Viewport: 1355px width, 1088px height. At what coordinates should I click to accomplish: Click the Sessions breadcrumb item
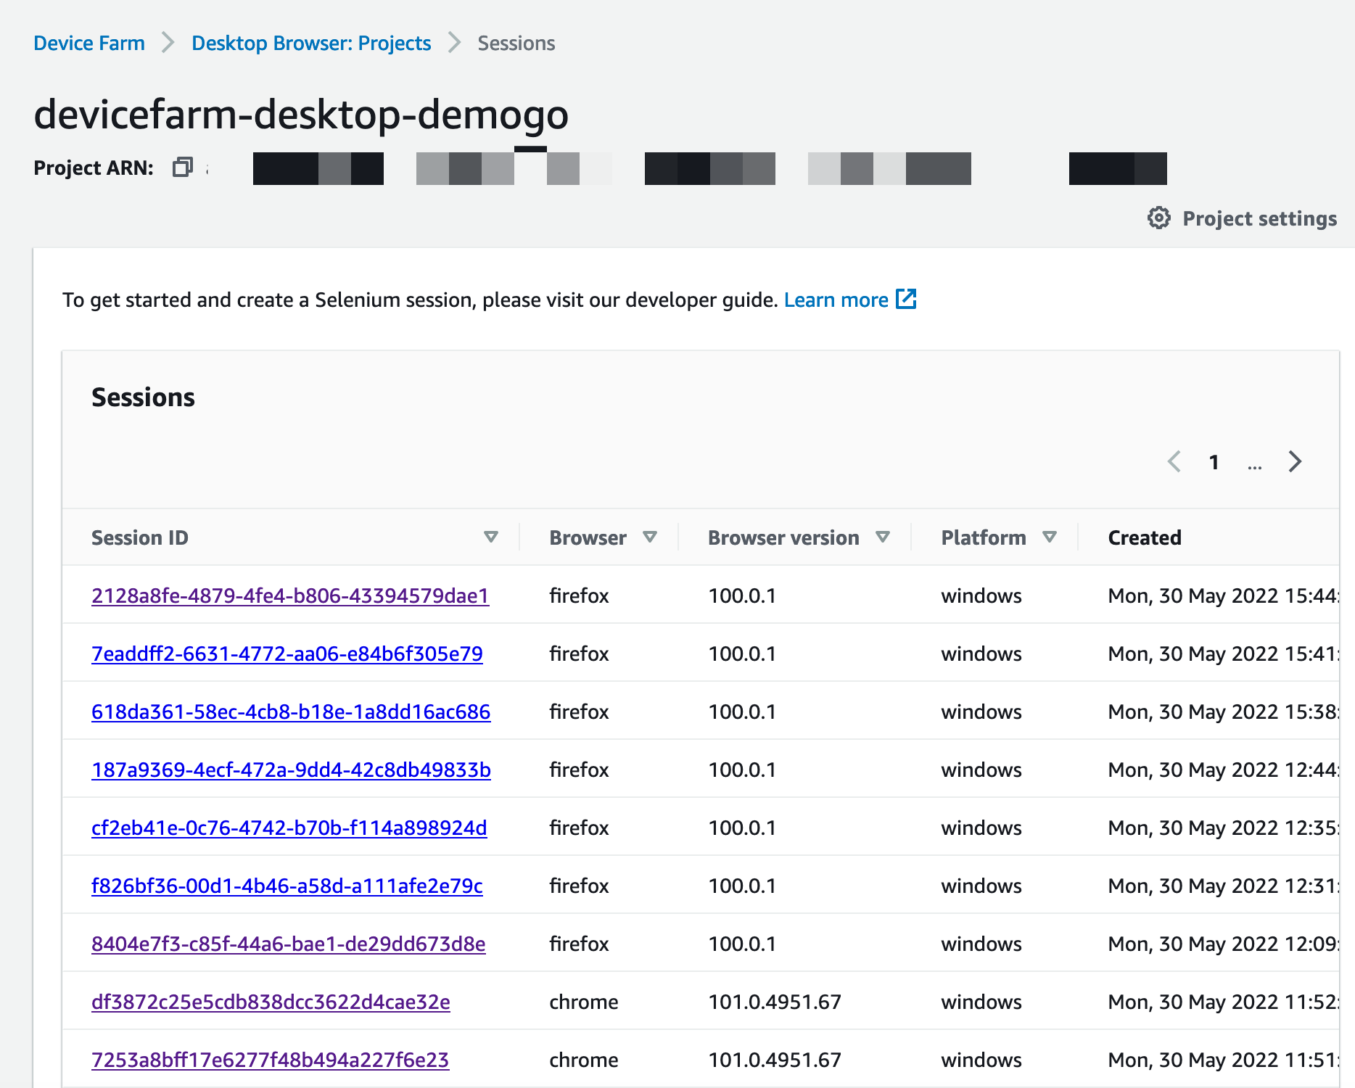tap(516, 44)
